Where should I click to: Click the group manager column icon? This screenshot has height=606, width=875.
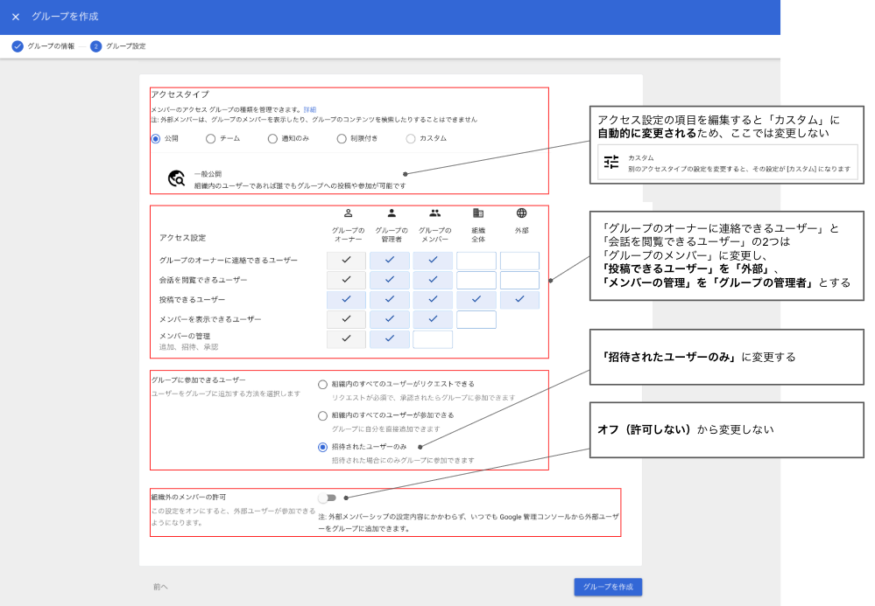point(391,212)
